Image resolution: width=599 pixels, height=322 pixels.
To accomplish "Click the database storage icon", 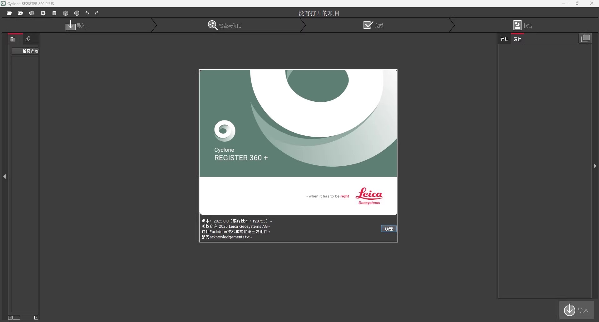I will pyautogui.click(x=54, y=13).
